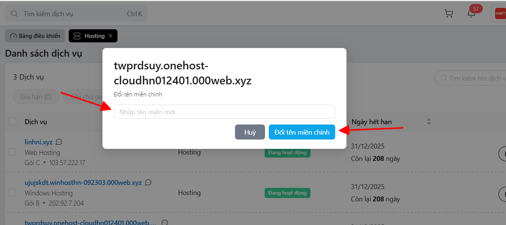506x225 pixels.
Task: Check the ujujskdt.winhosthn row checkbox
Action: tap(12, 192)
